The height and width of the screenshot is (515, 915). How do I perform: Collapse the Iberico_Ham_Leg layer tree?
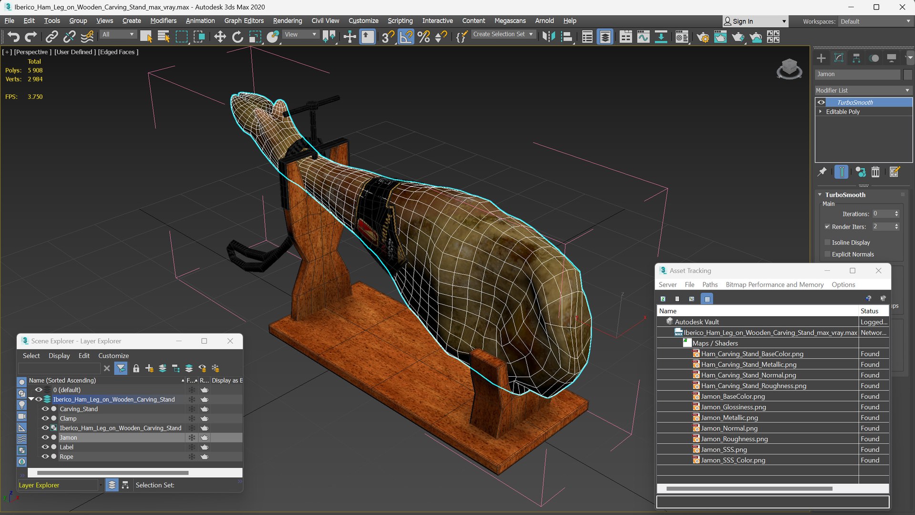click(31, 399)
